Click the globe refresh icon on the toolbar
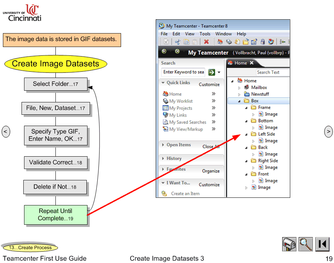334x263 pixels. [271, 42]
